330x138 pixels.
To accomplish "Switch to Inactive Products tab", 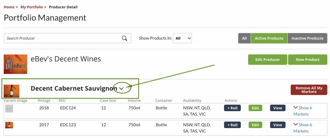I will [x=307, y=38].
